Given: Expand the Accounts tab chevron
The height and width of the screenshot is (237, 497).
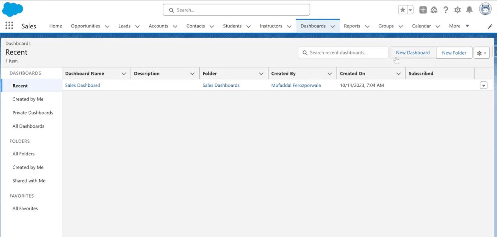Looking at the screenshot, I should (x=175, y=26).
